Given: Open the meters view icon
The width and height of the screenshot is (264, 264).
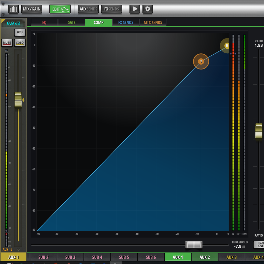Looking at the screenshot, I should tap(13, 9).
